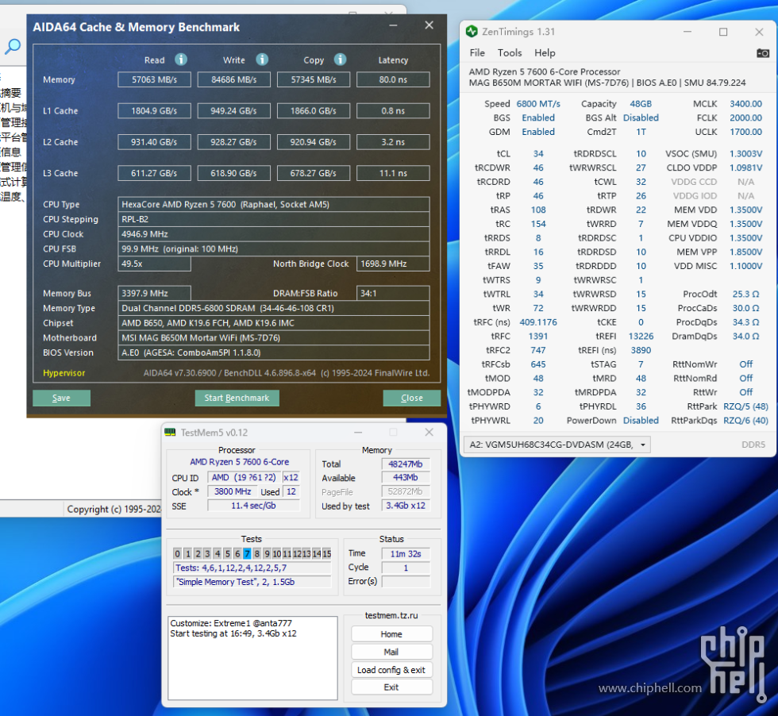
Task: Click Exit button in TestMem5
Action: point(391,687)
